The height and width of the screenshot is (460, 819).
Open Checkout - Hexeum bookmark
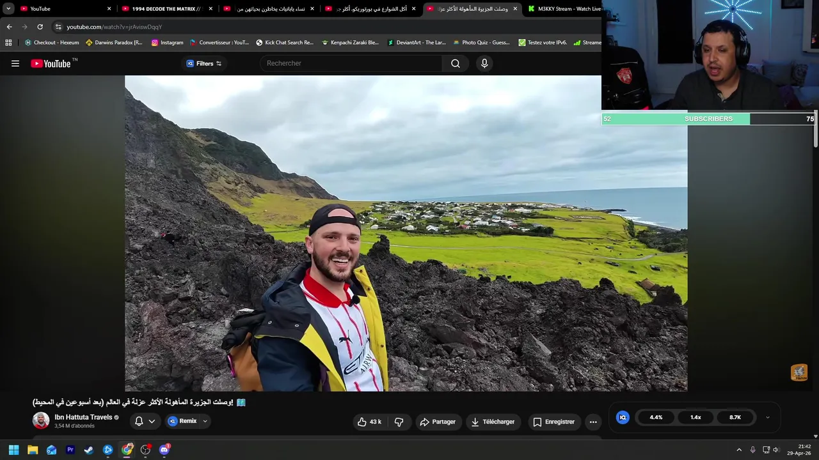coord(52,43)
